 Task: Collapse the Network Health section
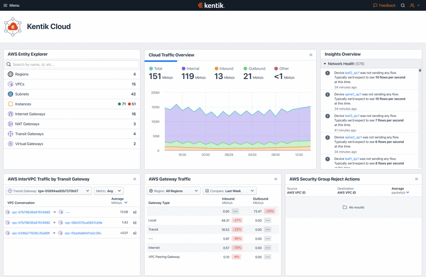(325, 64)
